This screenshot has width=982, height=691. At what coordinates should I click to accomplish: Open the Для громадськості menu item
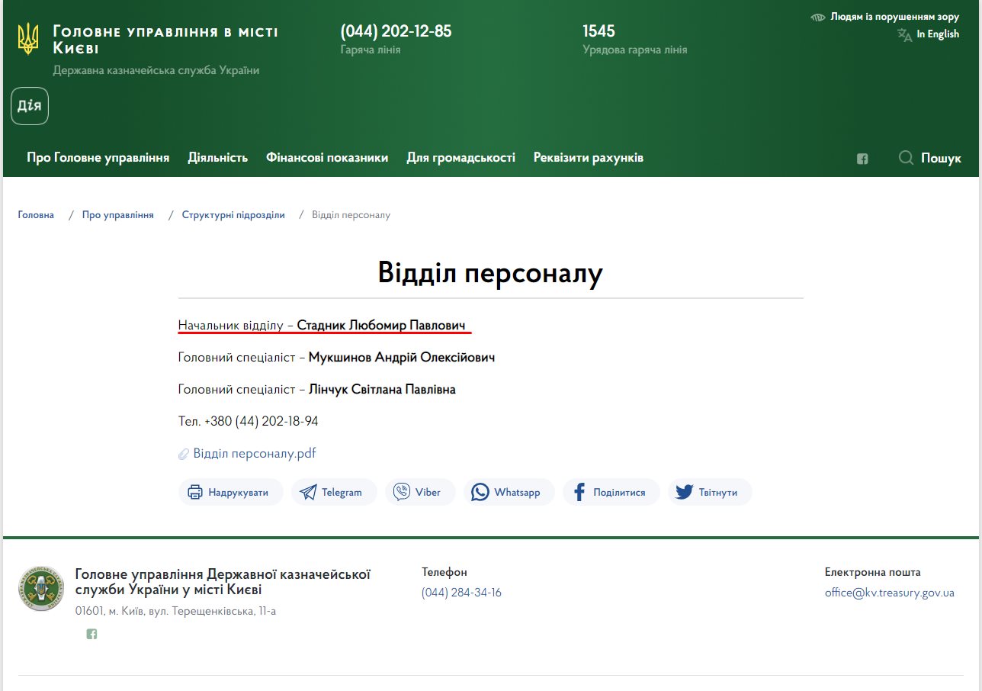(x=461, y=158)
